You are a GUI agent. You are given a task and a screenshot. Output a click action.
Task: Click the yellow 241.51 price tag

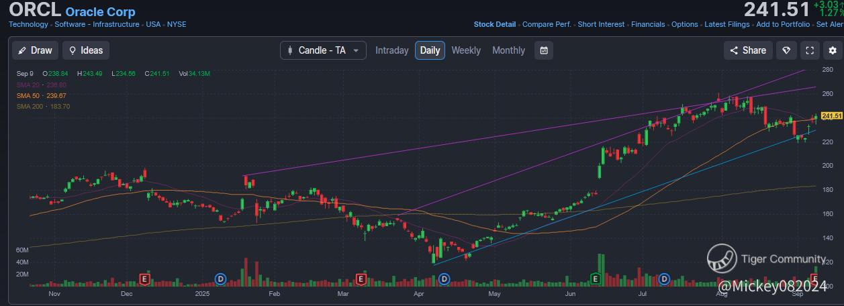pos(832,116)
